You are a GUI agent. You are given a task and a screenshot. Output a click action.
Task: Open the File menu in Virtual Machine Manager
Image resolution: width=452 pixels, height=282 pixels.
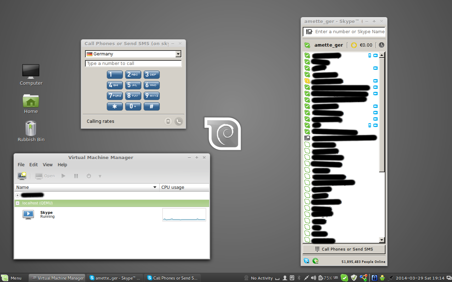point(21,165)
